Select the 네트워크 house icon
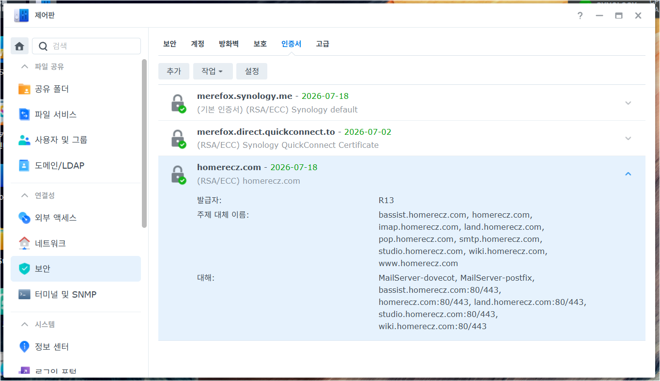 24,243
